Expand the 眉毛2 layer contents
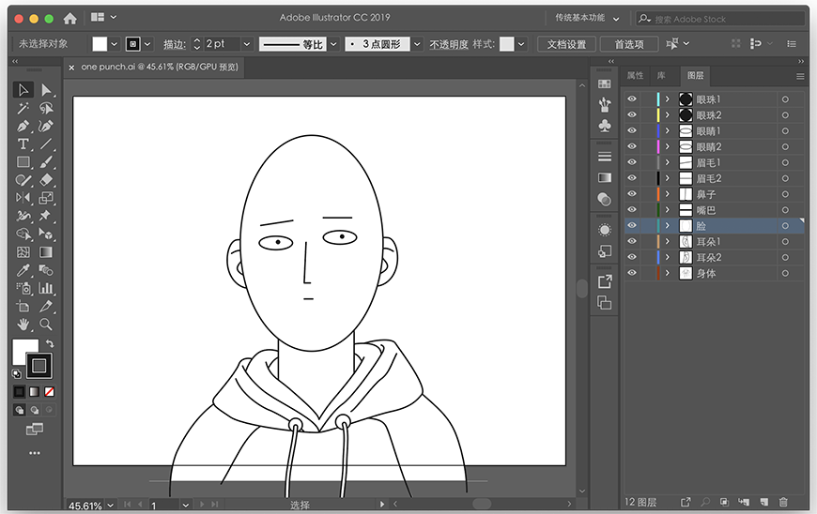This screenshot has width=817, height=514. point(668,178)
